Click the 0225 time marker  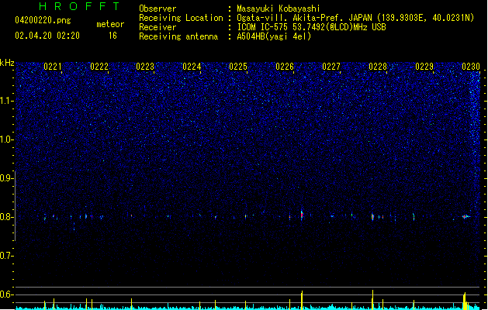(x=238, y=67)
